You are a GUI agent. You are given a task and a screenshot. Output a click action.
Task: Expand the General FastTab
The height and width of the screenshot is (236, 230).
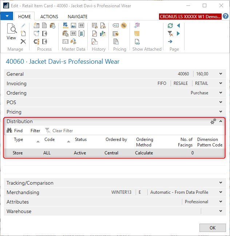point(221,74)
